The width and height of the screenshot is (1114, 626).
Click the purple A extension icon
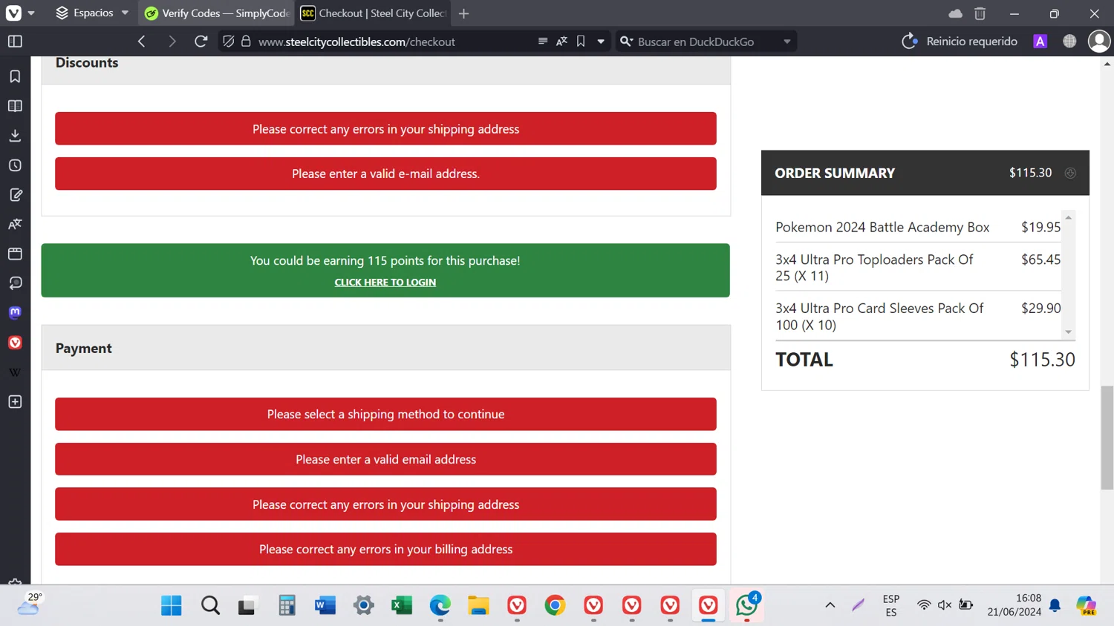1040,42
